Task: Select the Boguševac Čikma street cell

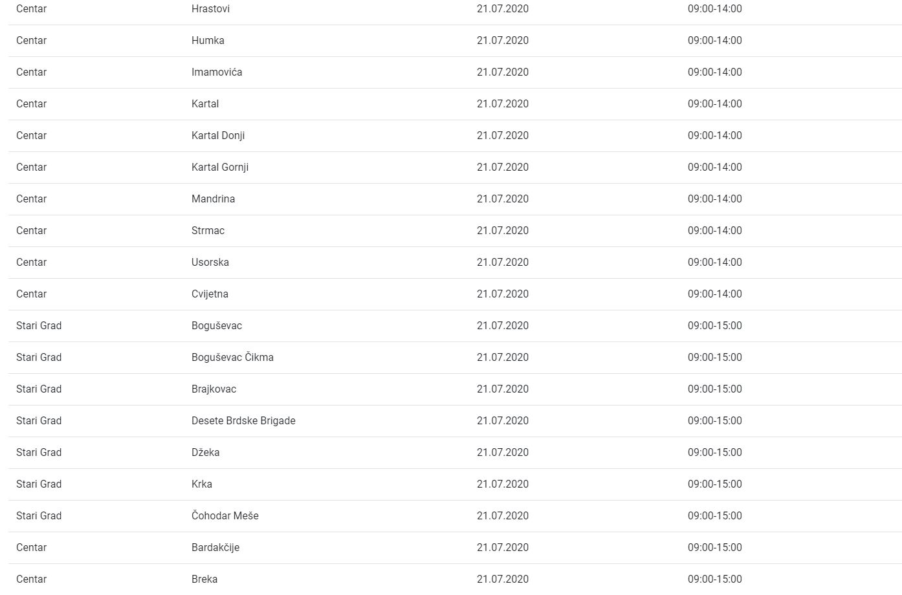Action: [x=232, y=358]
